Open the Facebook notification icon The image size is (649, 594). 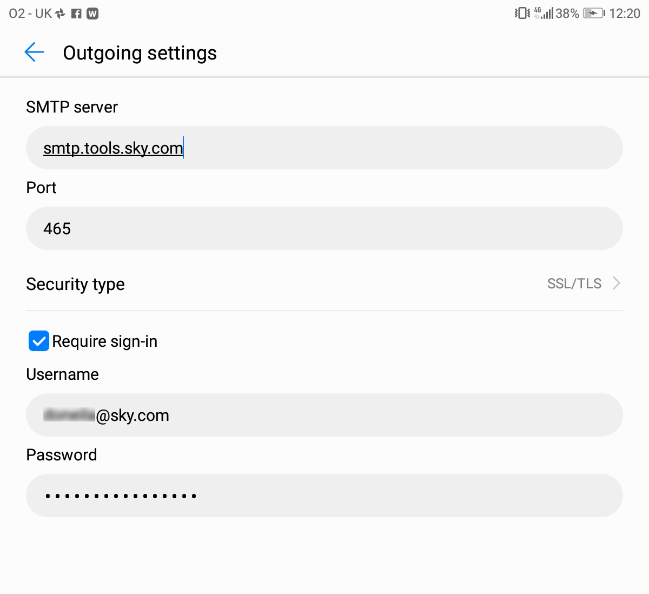tap(75, 13)
